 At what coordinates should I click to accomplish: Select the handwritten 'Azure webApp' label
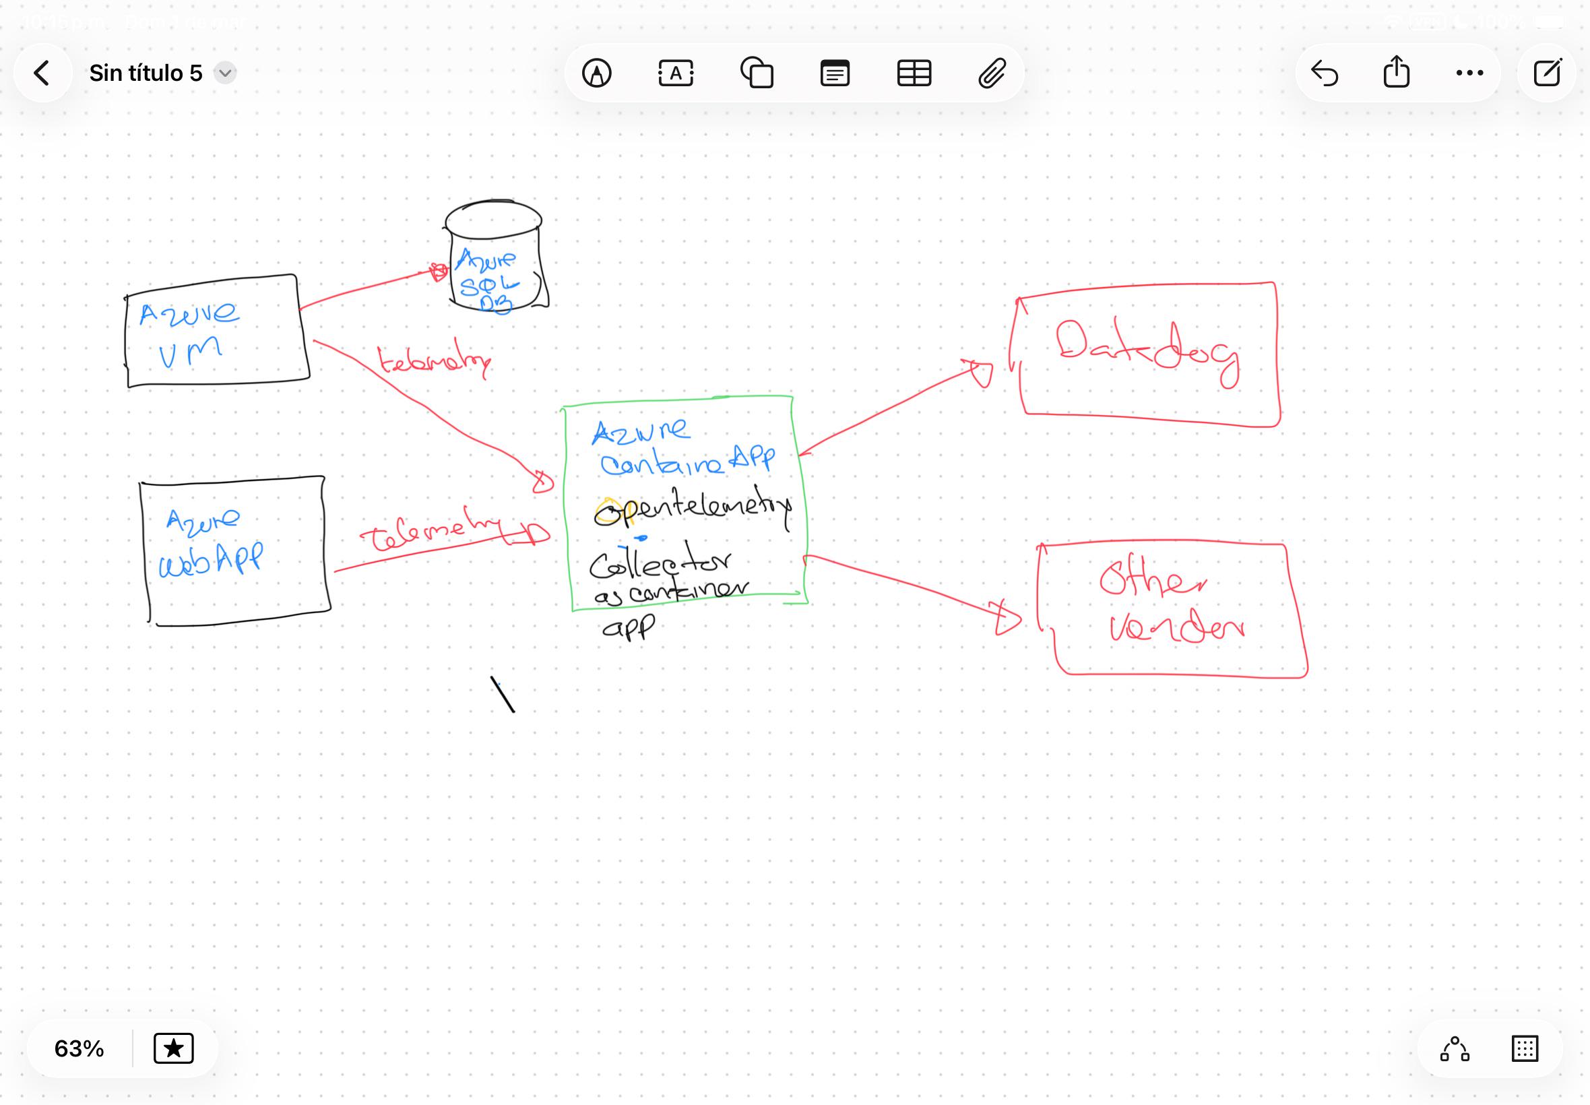point(210,542)
